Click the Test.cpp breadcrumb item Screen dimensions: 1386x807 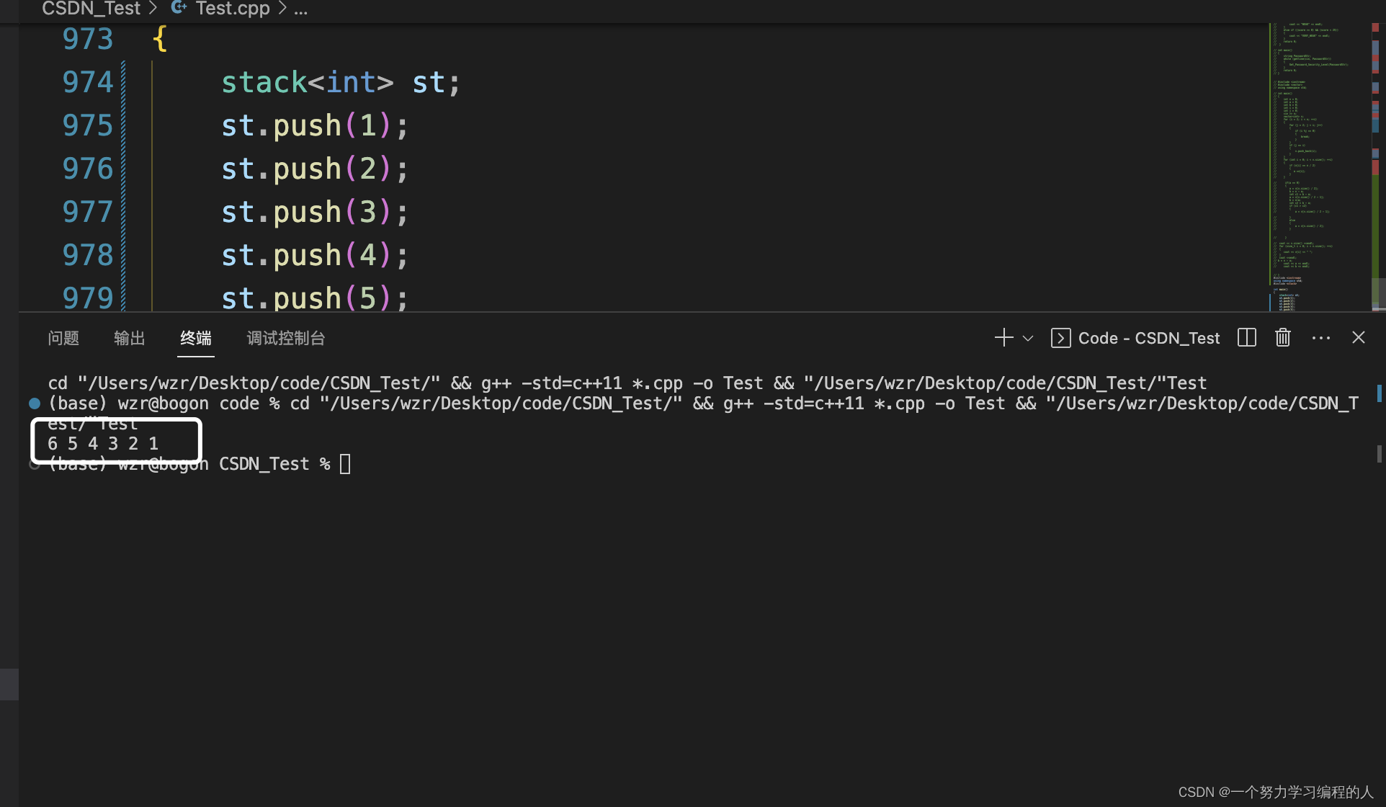(x=233, y=9)
